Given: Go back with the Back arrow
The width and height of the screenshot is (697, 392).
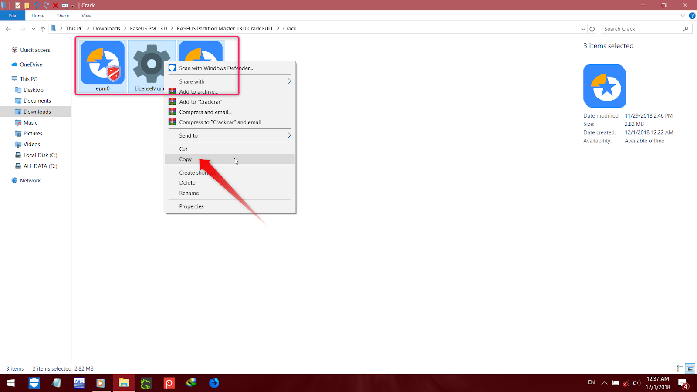Looking at the screenshot, I should click(x=9, y=29).
